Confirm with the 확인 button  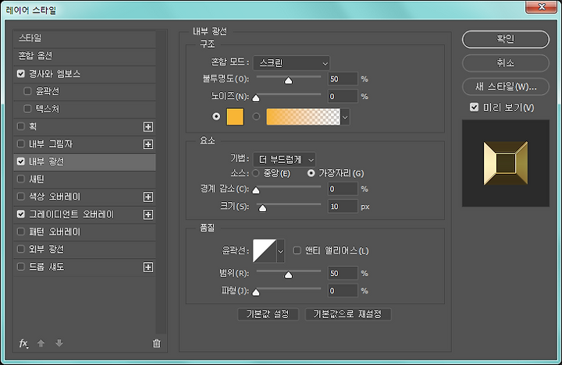505,39
